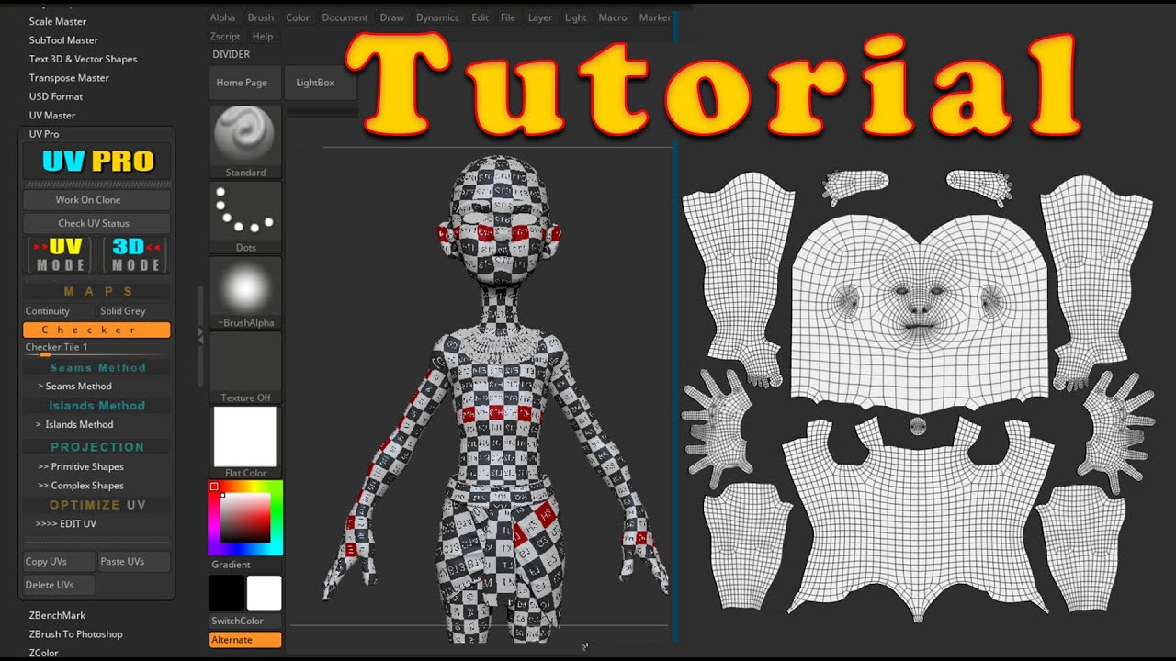The image size is (1176, 661).
Task: Enable the Continuity map
Action: (x=48, y=311)
